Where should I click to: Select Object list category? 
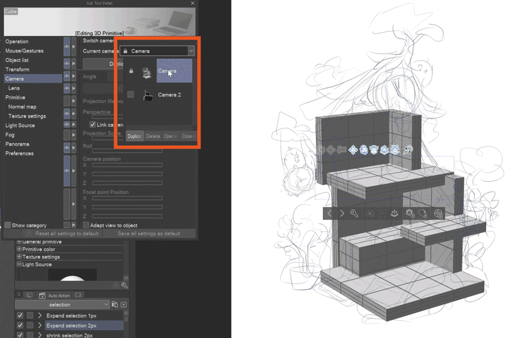tap(17, 60)
